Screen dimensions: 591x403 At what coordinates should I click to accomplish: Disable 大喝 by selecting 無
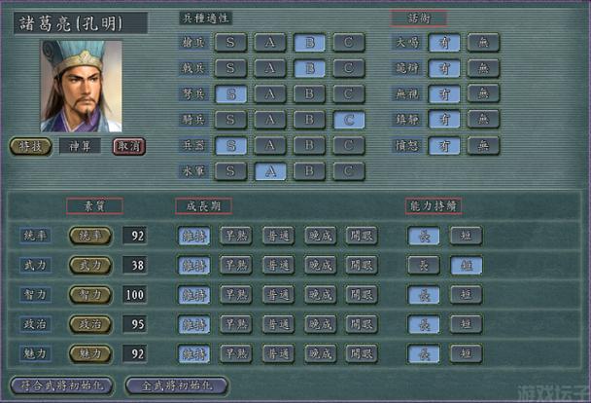tap(481, 43)
